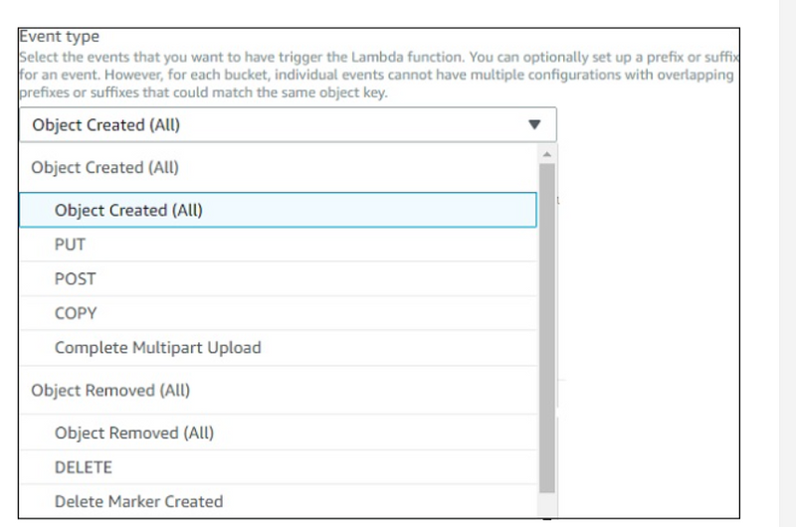Image resolution: width=796 pixels, height=527 pixels.
Task: Click the Object Removed (All) group header
Action: (x=110, y=391)
